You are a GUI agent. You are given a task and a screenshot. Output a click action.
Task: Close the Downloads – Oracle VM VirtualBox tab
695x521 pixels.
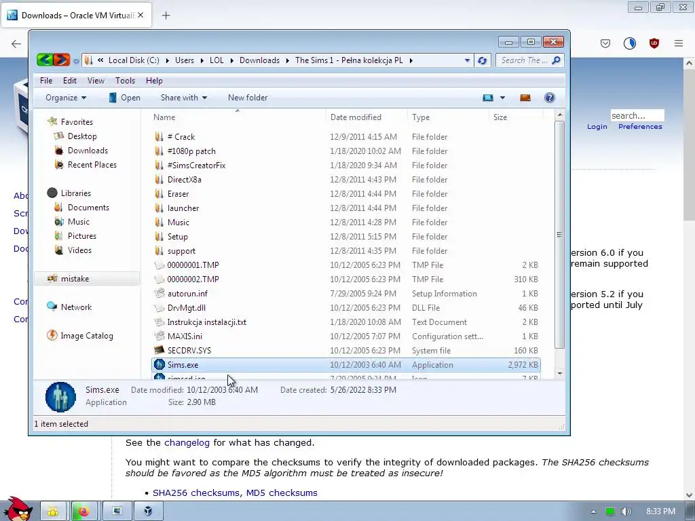click(x=140, y=15)
